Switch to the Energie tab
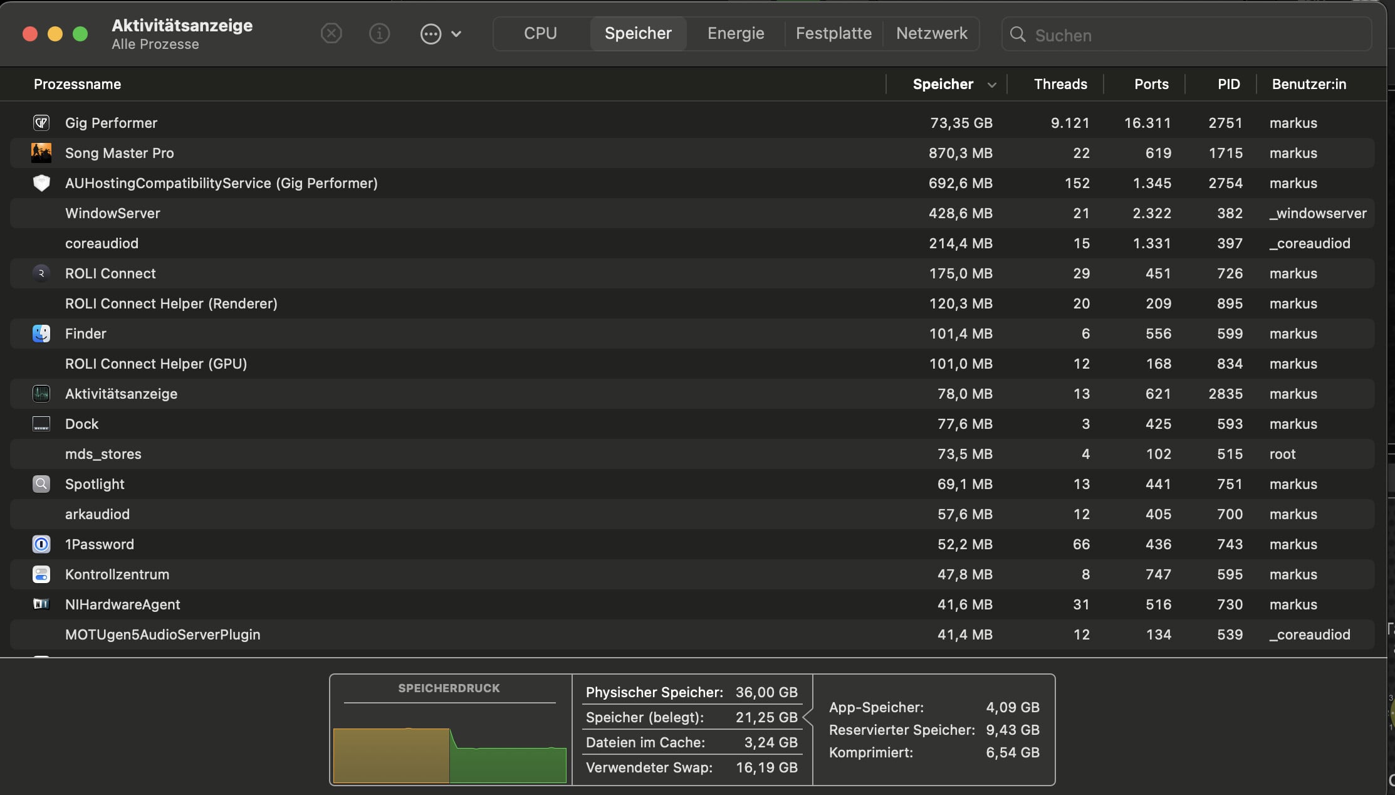Screen dimensions: 1395x795 click(x=735, y=33)
